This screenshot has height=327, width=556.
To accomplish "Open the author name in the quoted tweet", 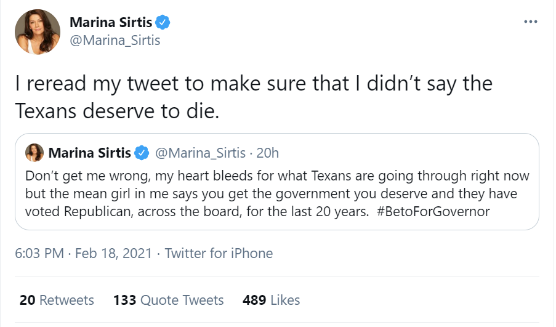I will click(x=89, y=153).
